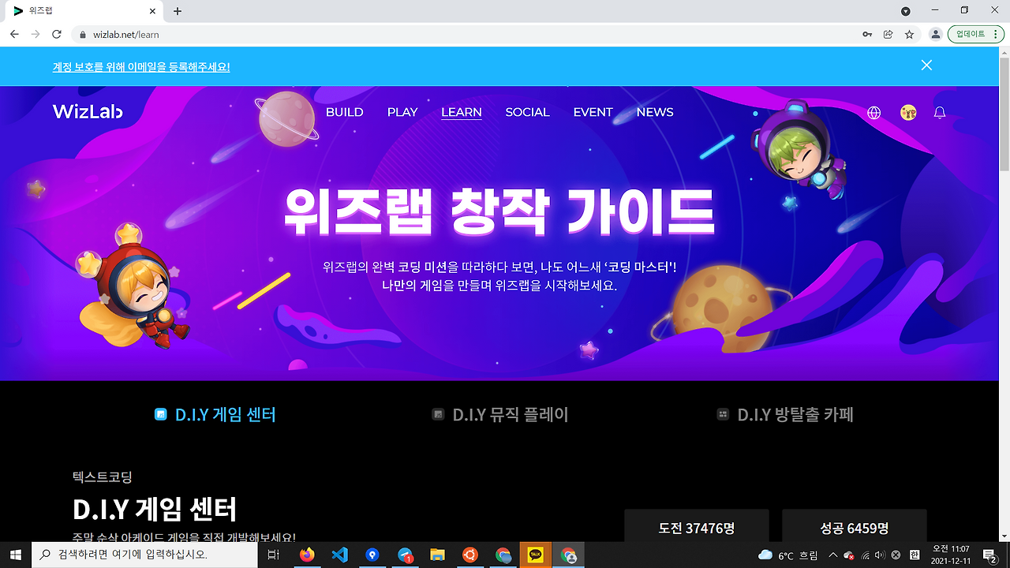Click the 위즈랩 창작 가이드 headline
Image resolution: width=1010 pixels, height=568 pixels.
pos(499,211)
